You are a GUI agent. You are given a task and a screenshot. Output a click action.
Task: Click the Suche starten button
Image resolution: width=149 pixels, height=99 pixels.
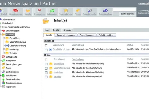[127, 14]
